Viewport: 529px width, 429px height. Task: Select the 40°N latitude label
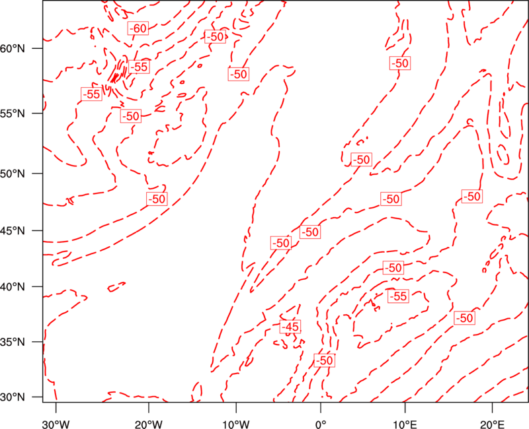[13, 287]
